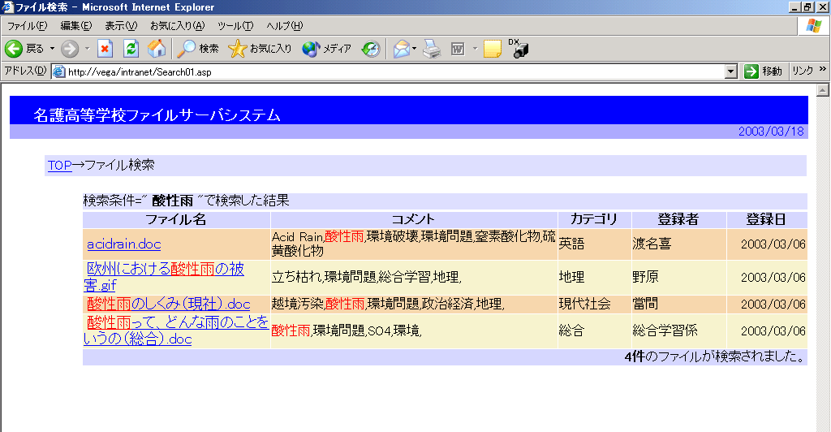Open the acidrain.doc file link
The image size is (831, 432).
pos(124,244)
